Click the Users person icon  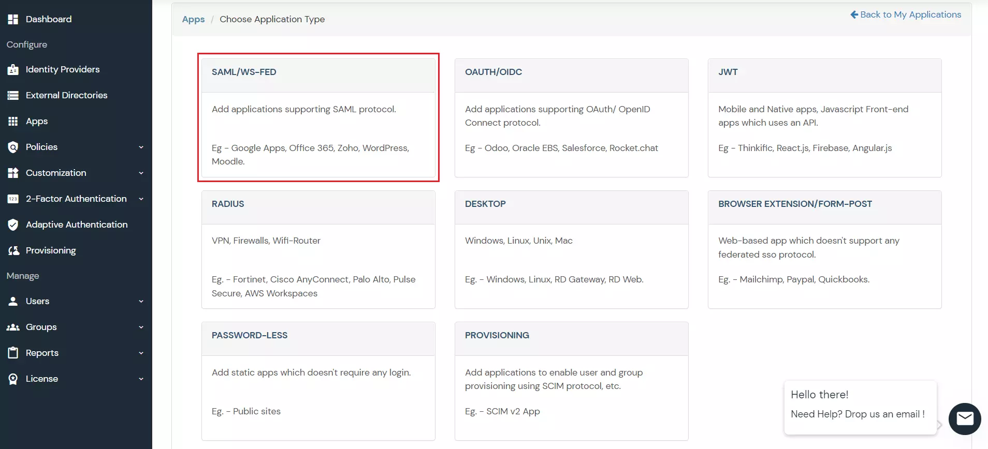(13, 301)
